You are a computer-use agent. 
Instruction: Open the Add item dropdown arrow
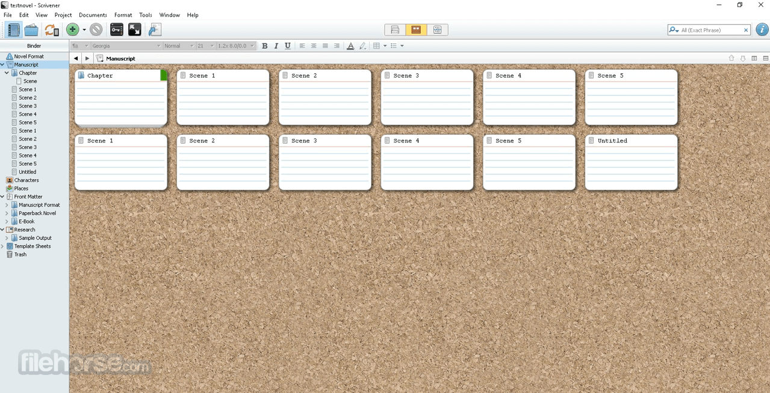pos(84,29)
